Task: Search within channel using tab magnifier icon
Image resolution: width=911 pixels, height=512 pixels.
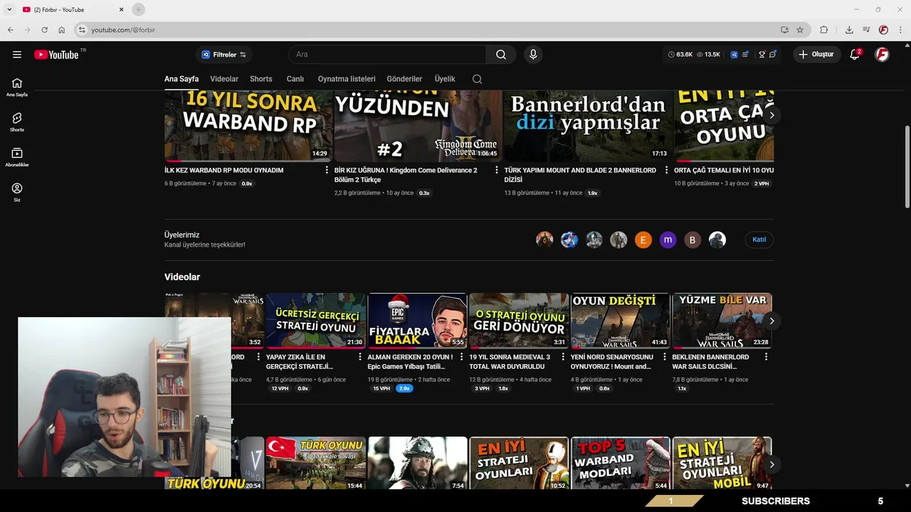Action: coord(477,79)
